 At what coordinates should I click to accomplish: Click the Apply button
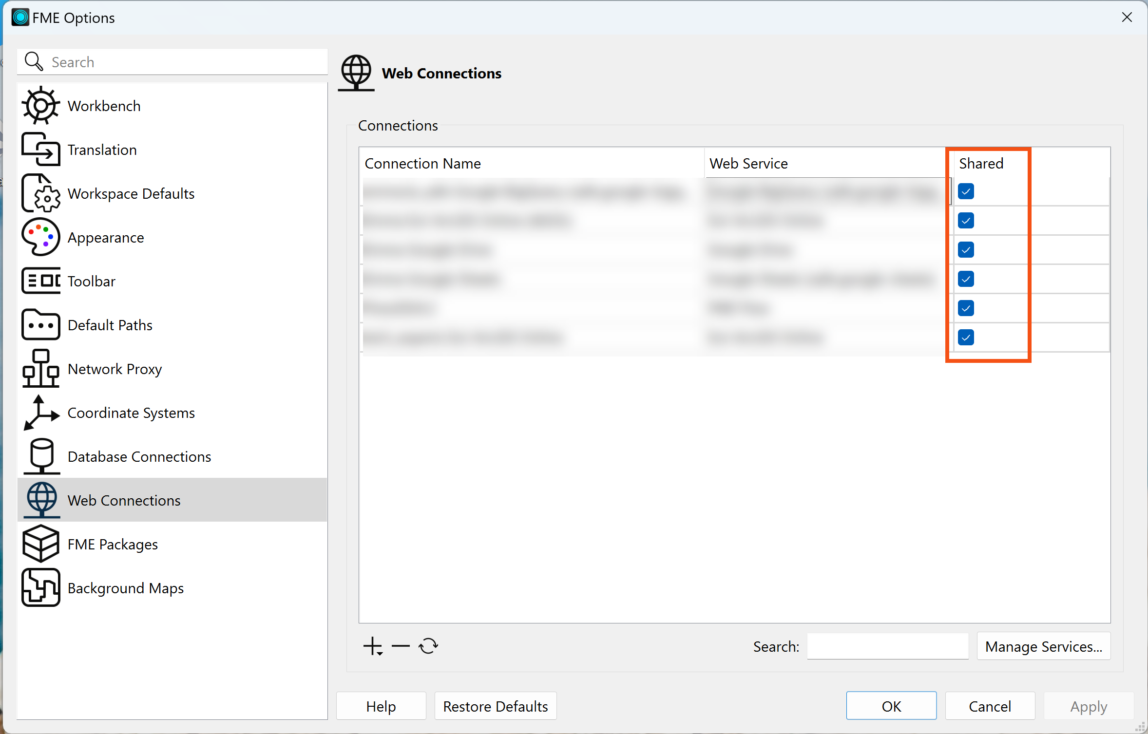tap(1089, 706)
